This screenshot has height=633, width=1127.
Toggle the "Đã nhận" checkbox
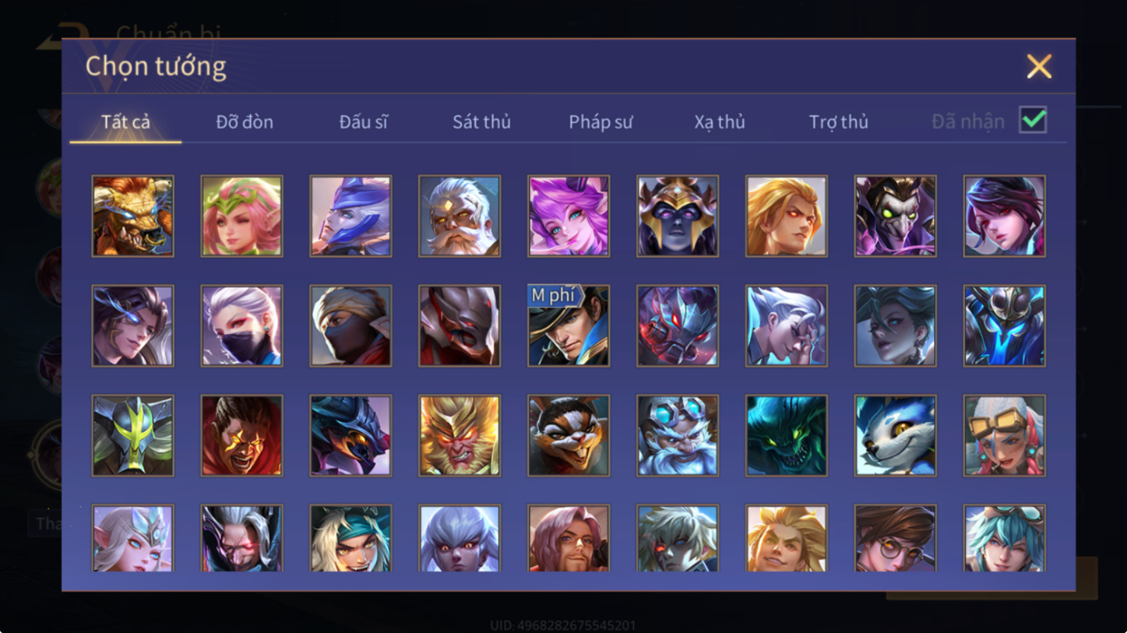pyautogui.click(x=1033, y=120)
